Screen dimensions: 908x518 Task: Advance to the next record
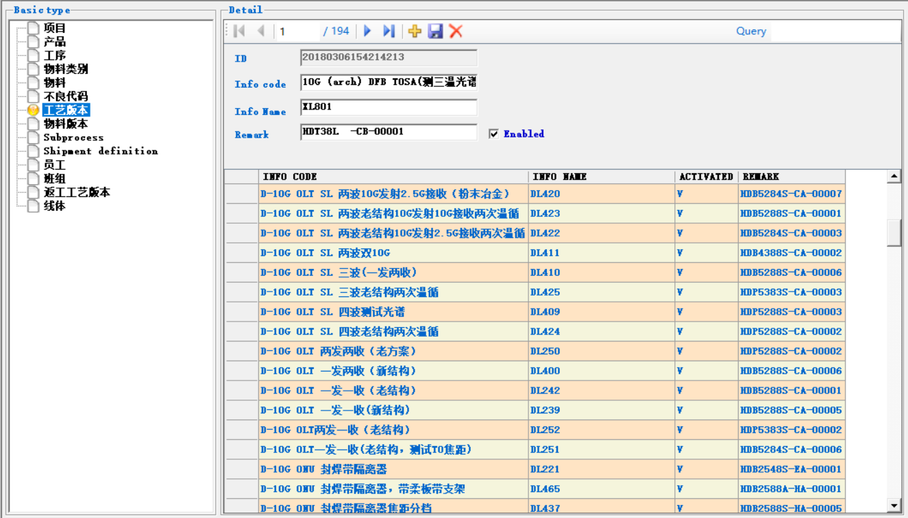[367, 31]
